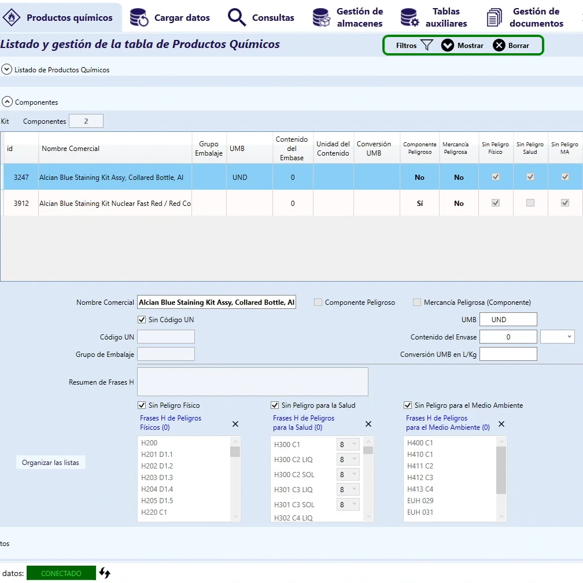Click the Conversión UMB en L/Kg field
Image resolution: width=583 pixels, height=583 pixels.
click(508, 354)
